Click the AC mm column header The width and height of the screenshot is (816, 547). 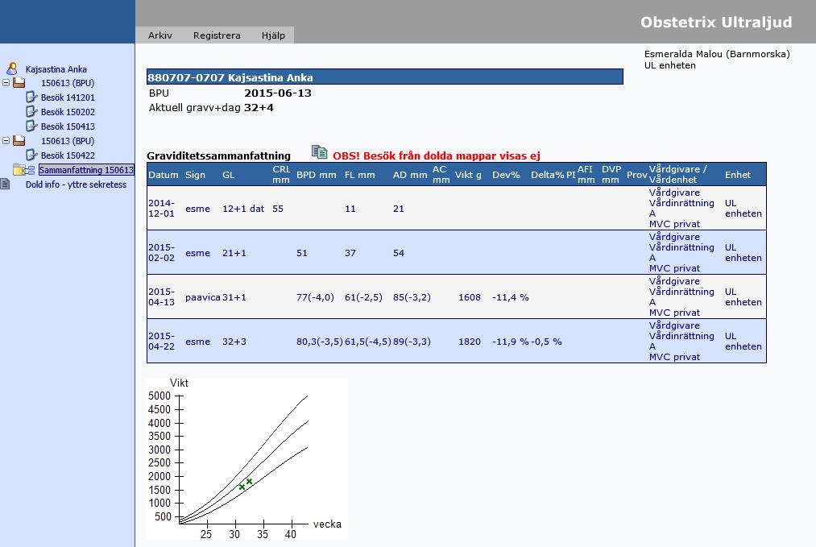pos(441,174)
